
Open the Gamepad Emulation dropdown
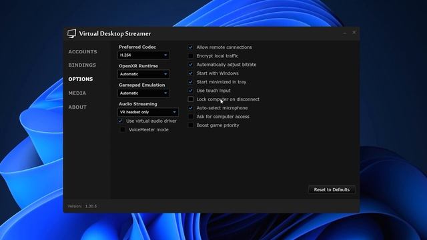(x=144, y=93)
